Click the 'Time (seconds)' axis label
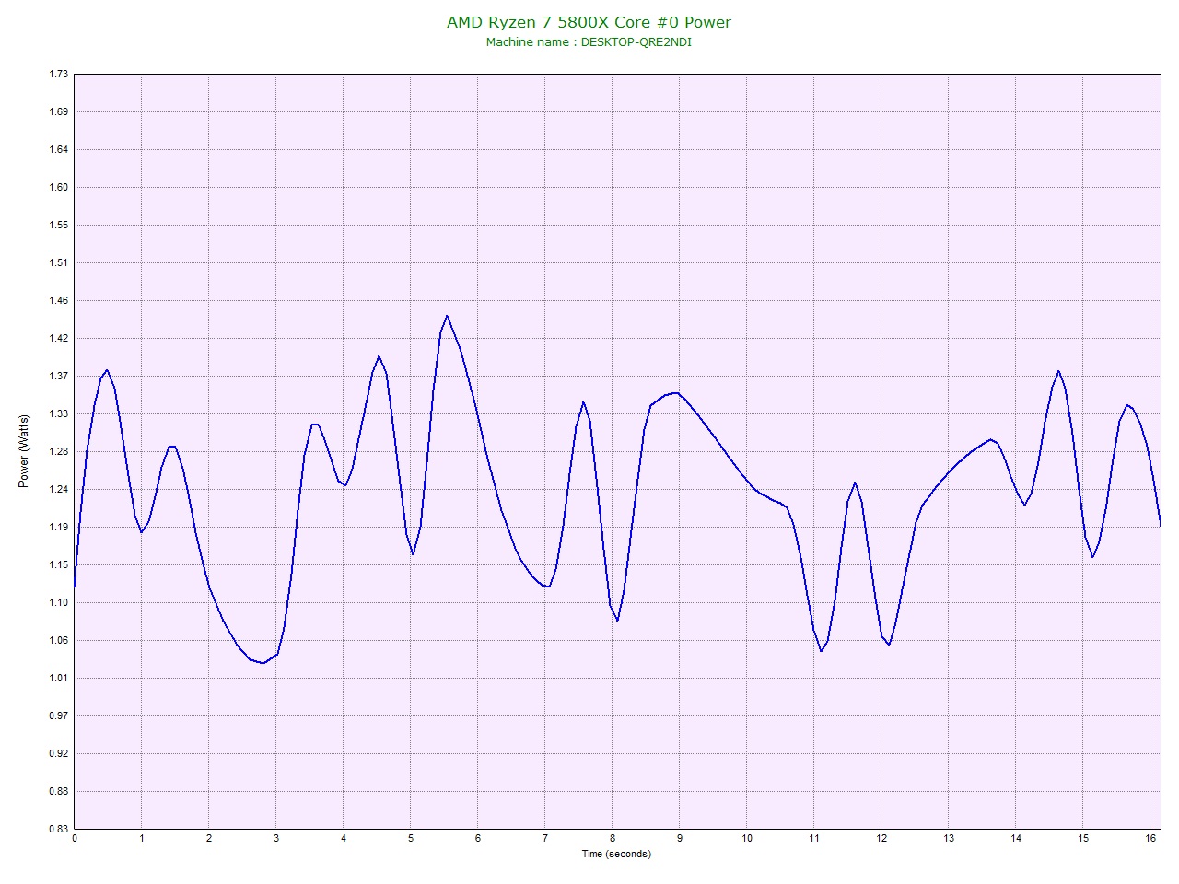Viewport: 1179px width, 884px height. tap(616, 854)
